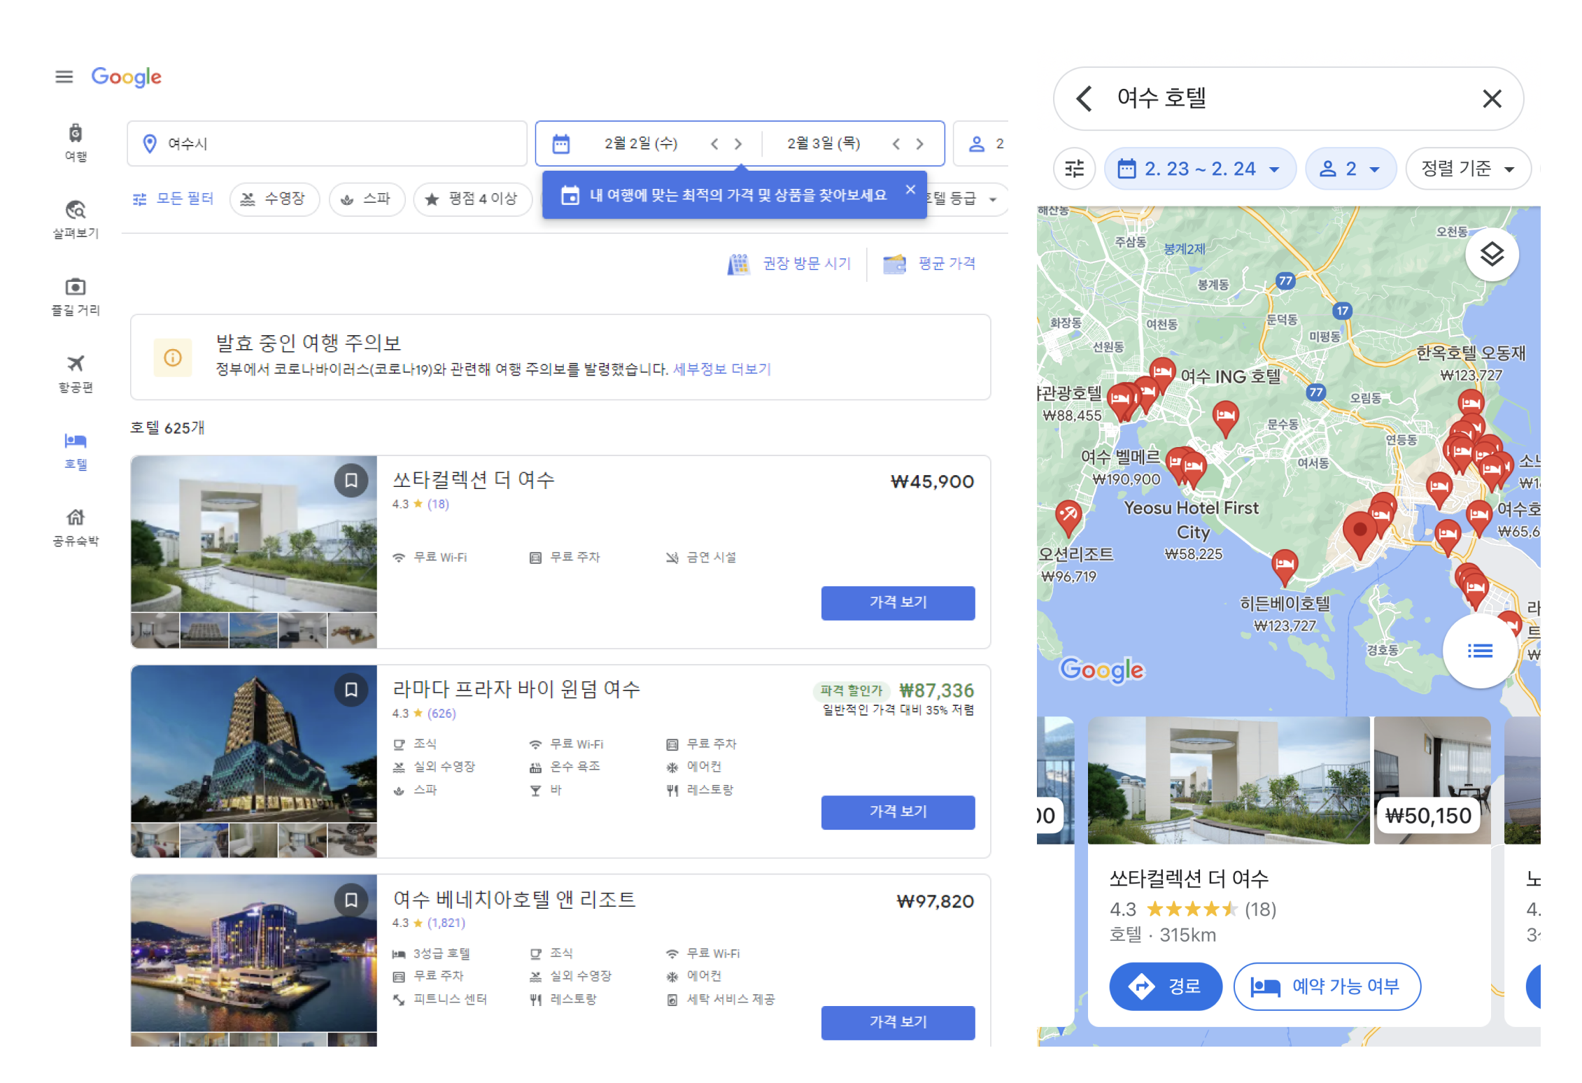Click the travel advisory info icon
This screenshot has height=1083, width=1582.
coord(173,358)
